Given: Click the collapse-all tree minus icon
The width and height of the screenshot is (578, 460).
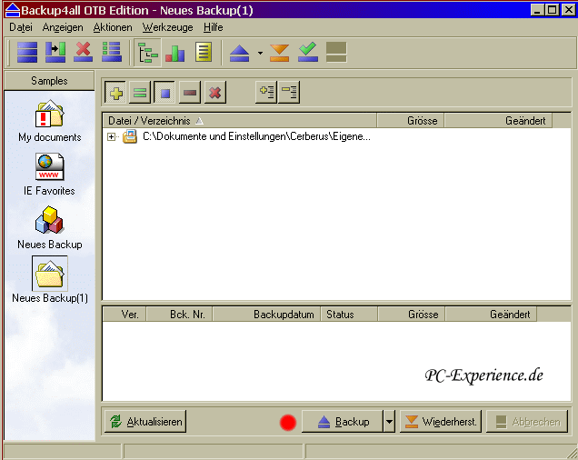Looking at the screenshot, I should coord(289,92).
